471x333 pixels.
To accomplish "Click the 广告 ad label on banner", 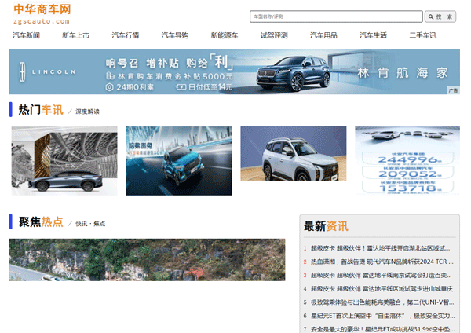I will (x=453, y=90).
